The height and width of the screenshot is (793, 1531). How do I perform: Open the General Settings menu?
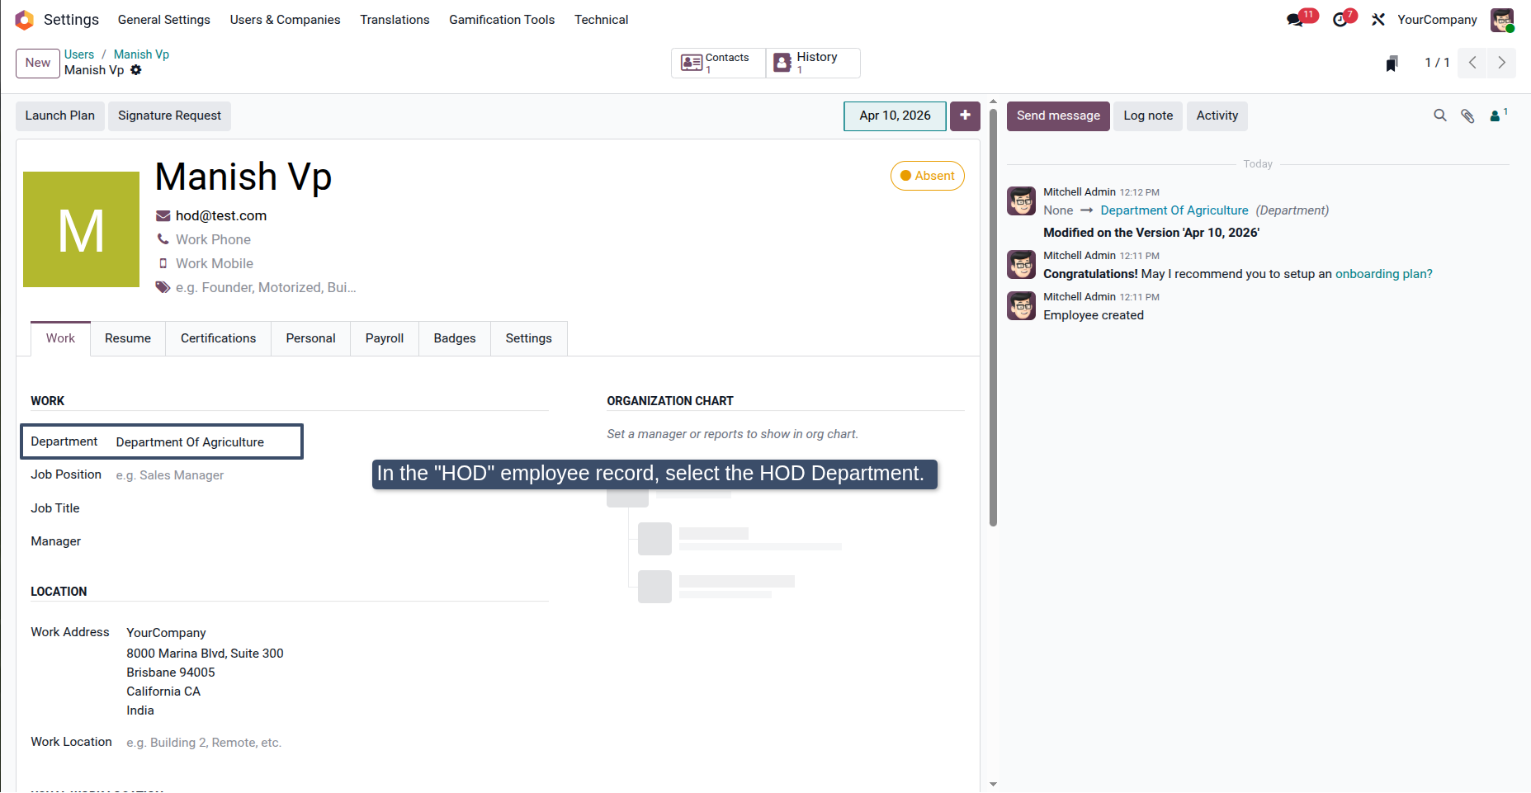[164, 20]
